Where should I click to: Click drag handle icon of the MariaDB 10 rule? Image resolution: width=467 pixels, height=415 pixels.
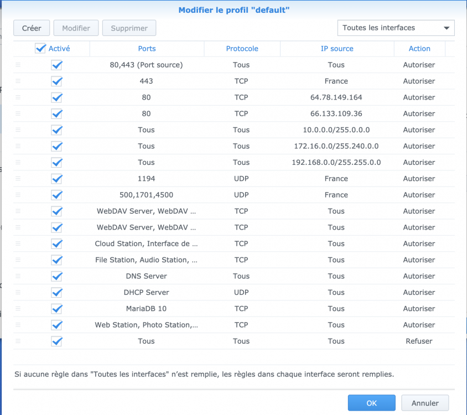(18, 309)
